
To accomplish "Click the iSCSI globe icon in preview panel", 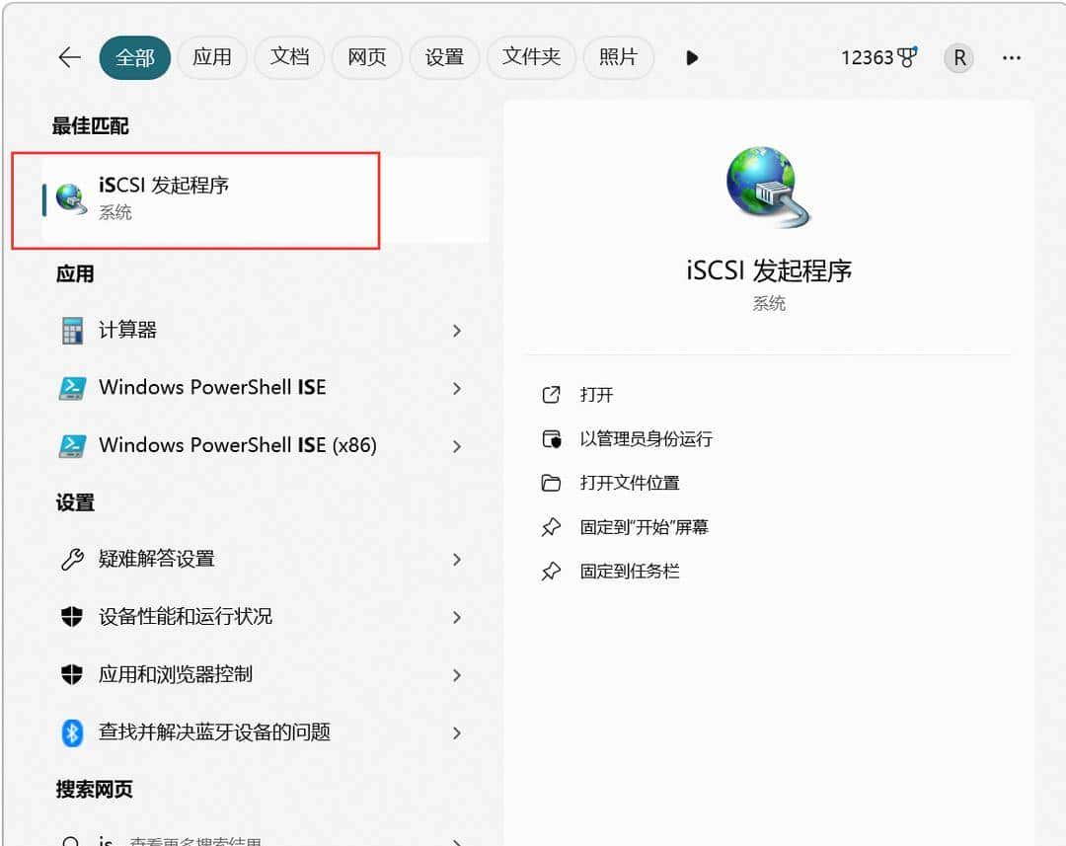I will [768, 188].
